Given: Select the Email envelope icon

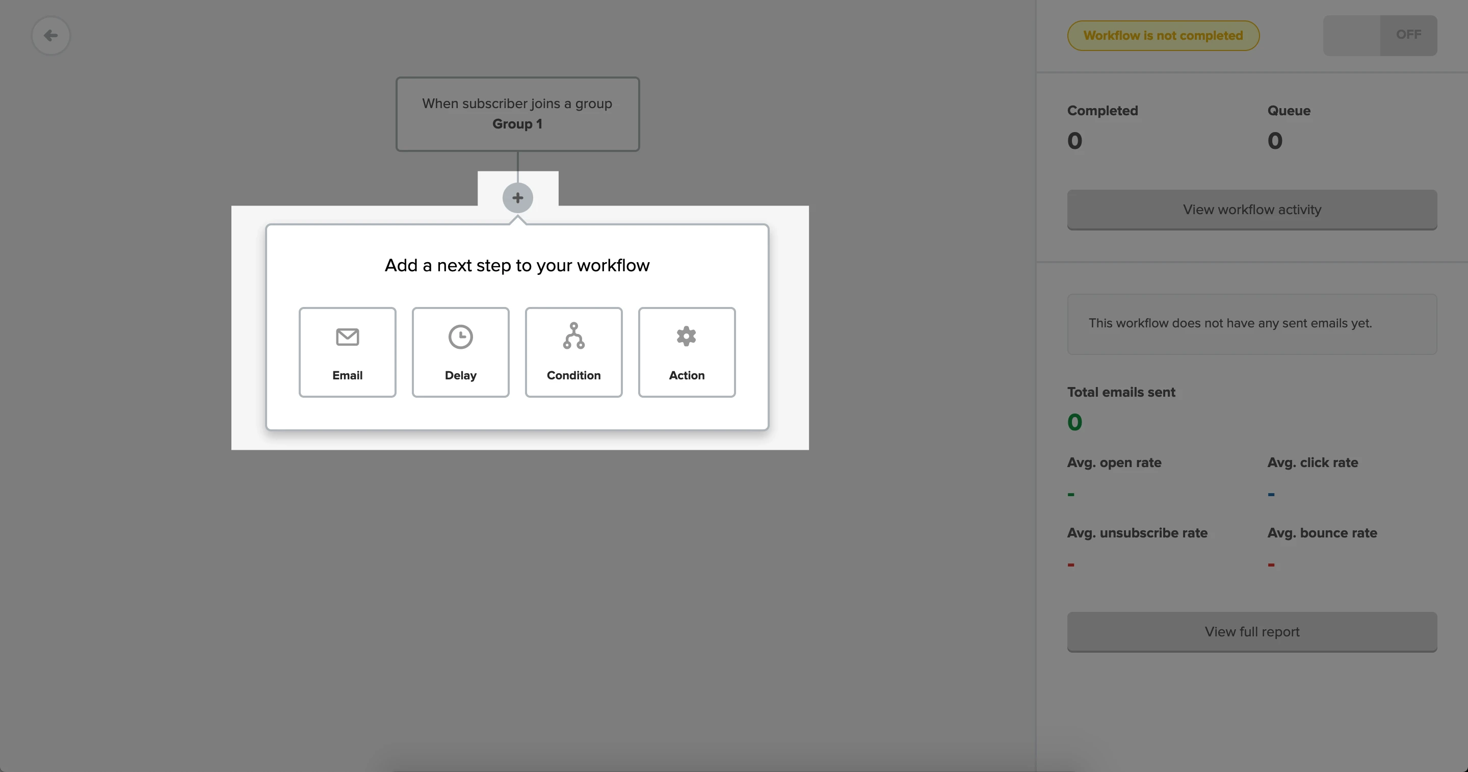Looking at the screenshot, I should [x=347, y=337].
